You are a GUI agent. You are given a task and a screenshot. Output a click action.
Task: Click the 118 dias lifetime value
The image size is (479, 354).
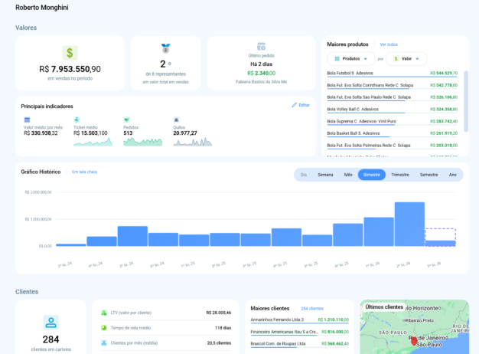click(223, 328)
